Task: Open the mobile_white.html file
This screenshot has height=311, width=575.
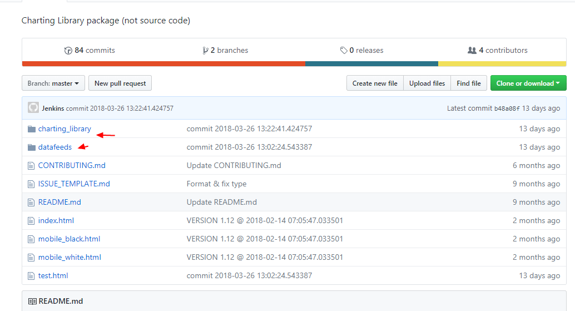Action: pos(70,257)
